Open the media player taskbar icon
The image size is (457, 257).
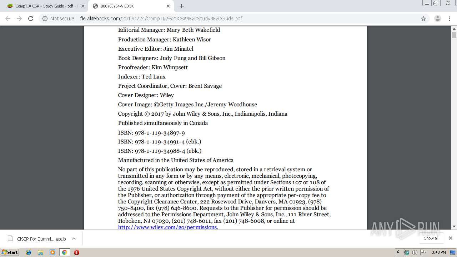point(52,252)
